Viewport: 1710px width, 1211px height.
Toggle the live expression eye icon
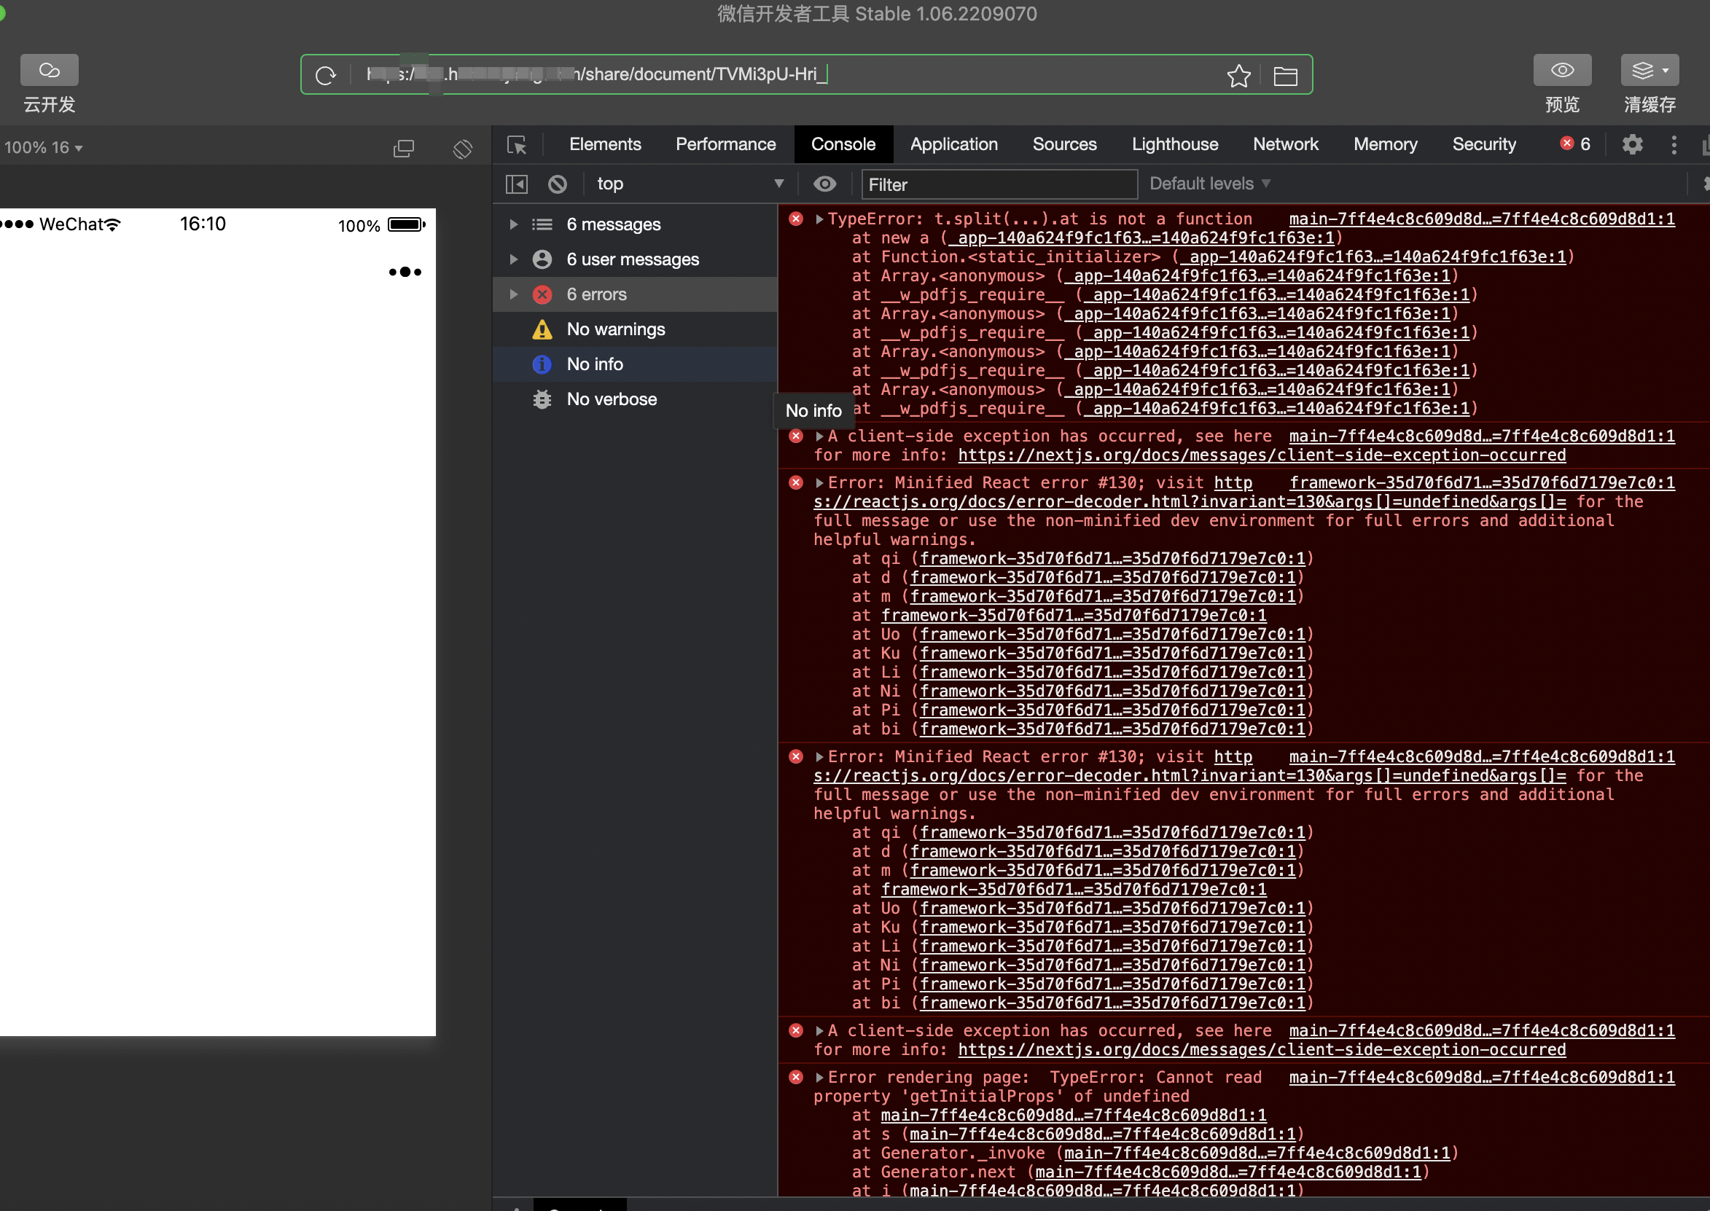824,184
